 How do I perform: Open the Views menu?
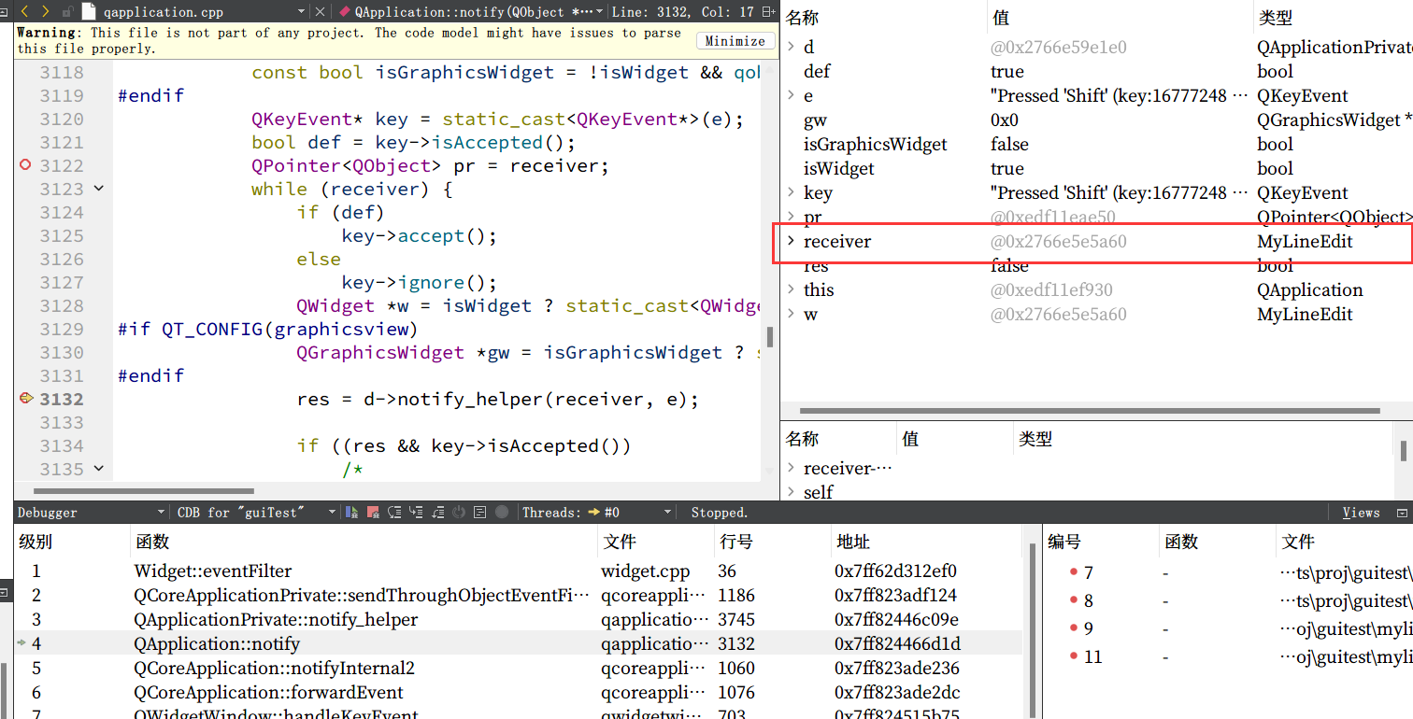(1361, 513)
